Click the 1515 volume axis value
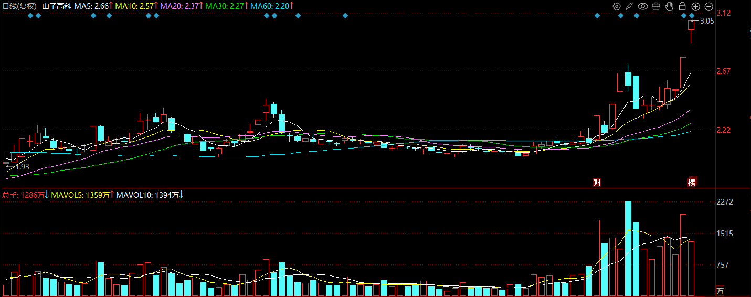Screen dimensions: 751x297 [724, 234]
